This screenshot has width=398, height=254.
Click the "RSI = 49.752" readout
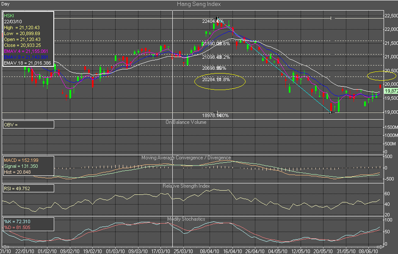click(17, 188)
